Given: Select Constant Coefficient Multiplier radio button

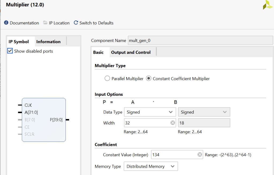Looking at the screenshot, I should coord(149,79).
